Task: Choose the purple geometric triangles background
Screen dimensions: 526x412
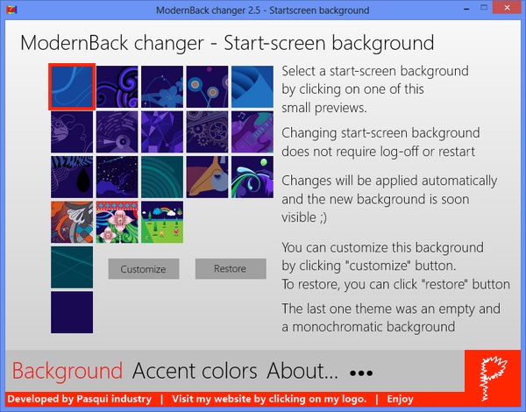Action: [x=162, y=131]
